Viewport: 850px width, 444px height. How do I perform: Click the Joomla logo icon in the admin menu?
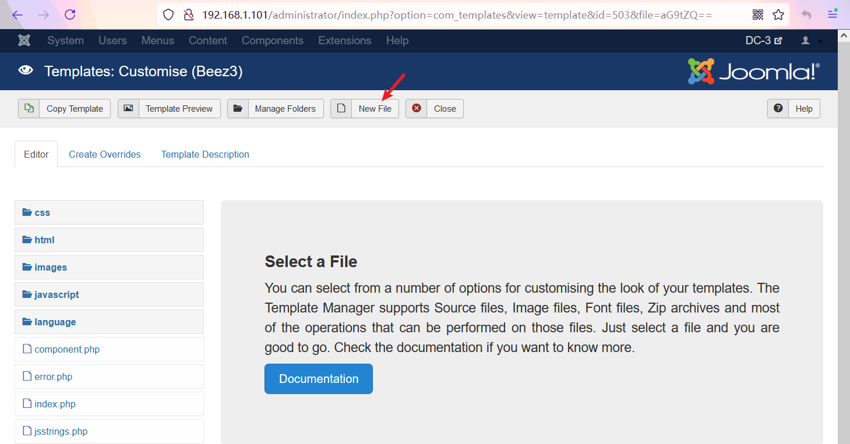24,40
